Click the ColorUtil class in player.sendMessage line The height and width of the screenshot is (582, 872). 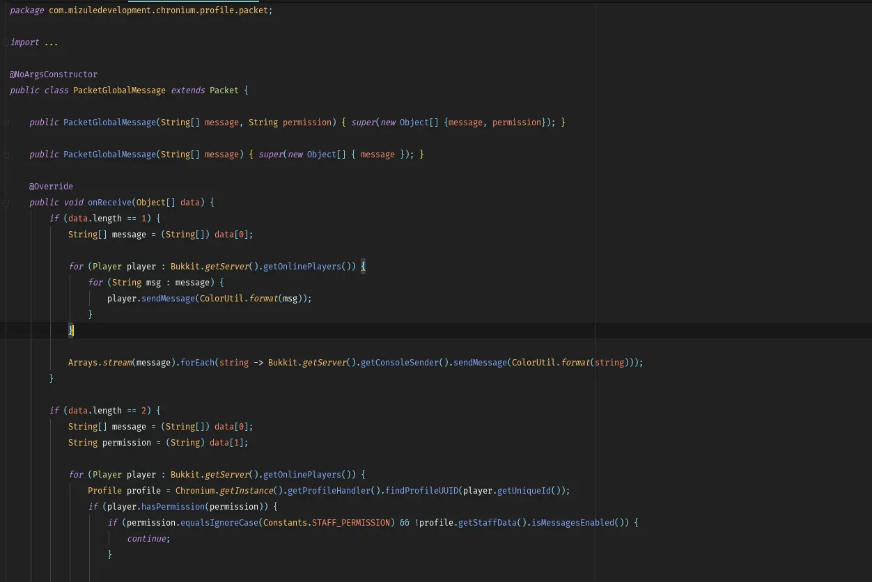coord(221,299)
